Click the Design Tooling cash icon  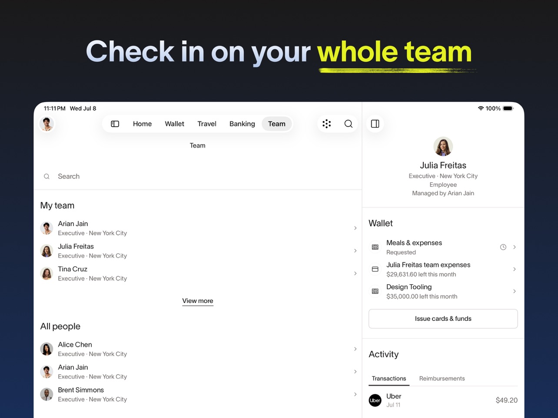point(375,291)
